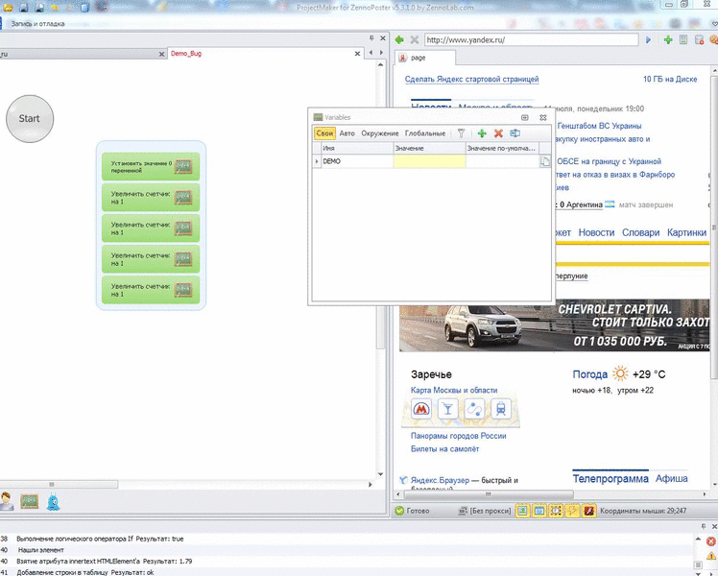Toggle the filter funnel in Variables window
The height and width of the screenshot is (576, 718).
point(461,133)
